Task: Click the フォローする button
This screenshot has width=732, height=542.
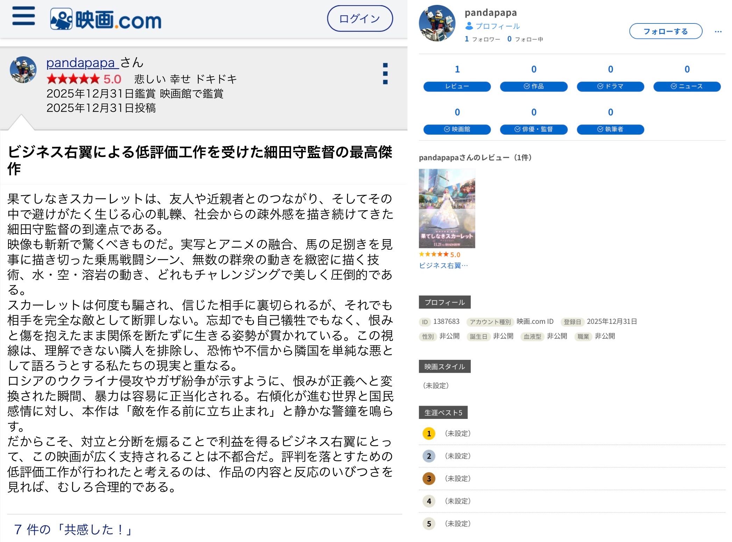Action: click(665, 31)
